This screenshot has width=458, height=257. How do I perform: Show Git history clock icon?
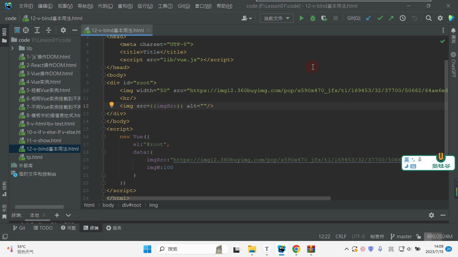pos(403,18)
